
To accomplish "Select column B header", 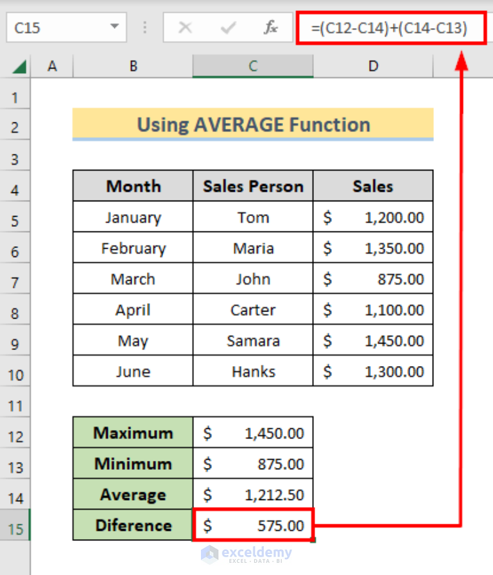I will pyautogui.click(x=133, y=67).
